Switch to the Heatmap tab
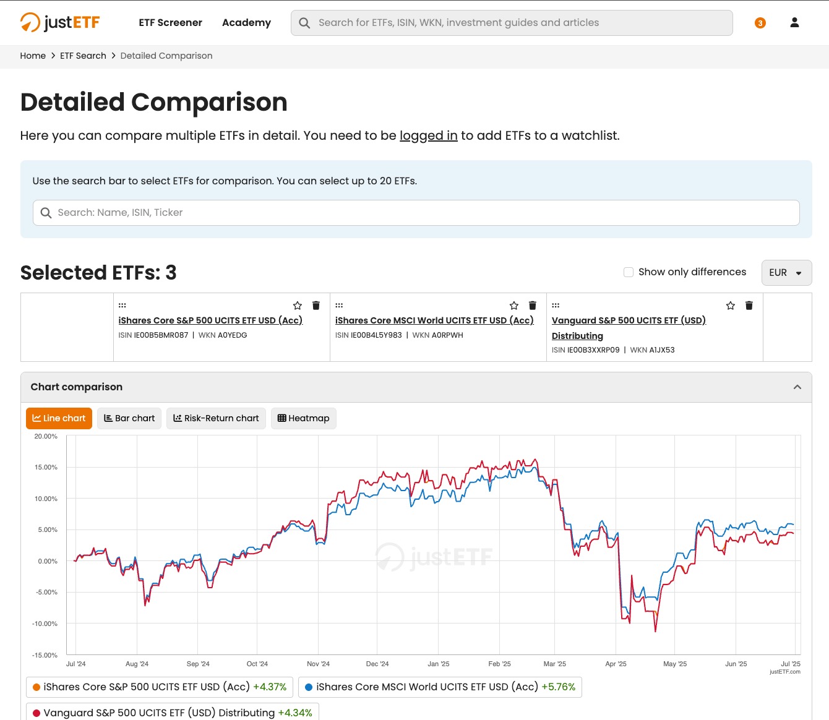Viewport: 829px width, 720px height. [x=303, y=418]
